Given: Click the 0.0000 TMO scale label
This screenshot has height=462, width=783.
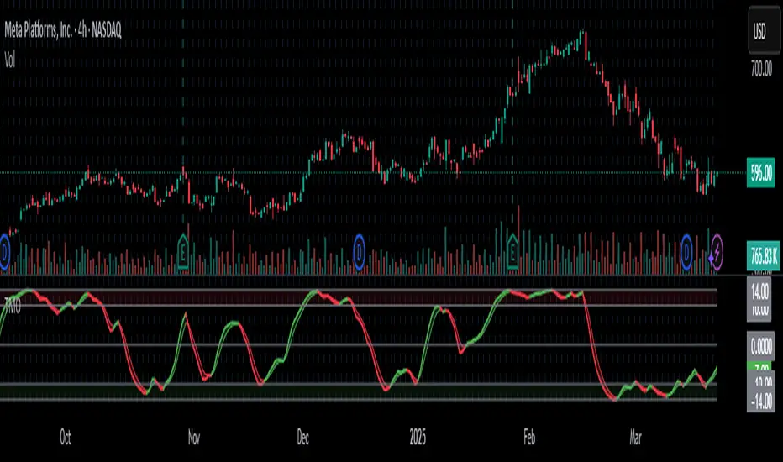Looking at the screenshot, I should 760,346.
